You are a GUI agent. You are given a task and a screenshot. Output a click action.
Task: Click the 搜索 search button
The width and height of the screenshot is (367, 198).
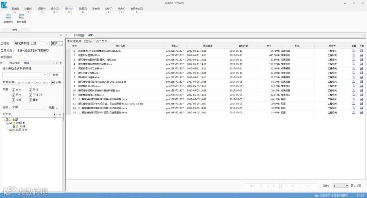[55, 75]
